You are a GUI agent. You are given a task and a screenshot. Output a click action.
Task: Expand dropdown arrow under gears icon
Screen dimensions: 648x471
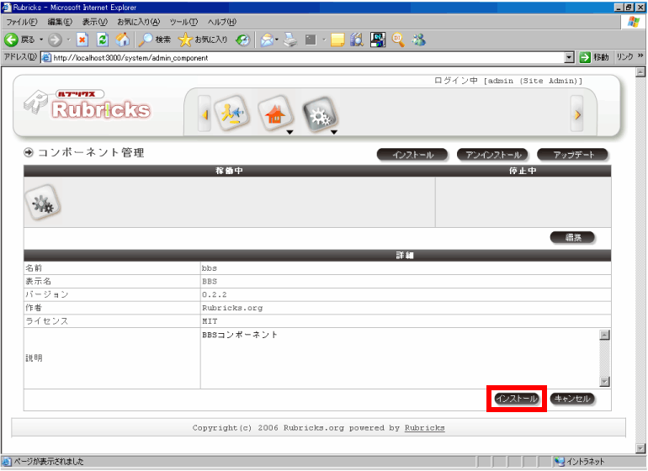click(334, 132)
